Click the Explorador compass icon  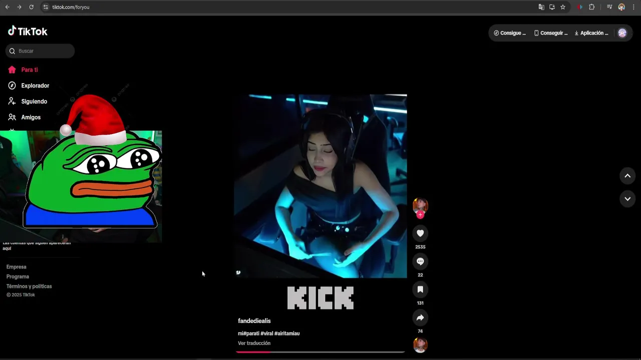tap(12, 85)
